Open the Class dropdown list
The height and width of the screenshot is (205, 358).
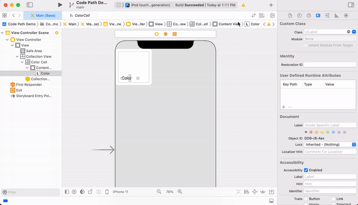point(354,32)
